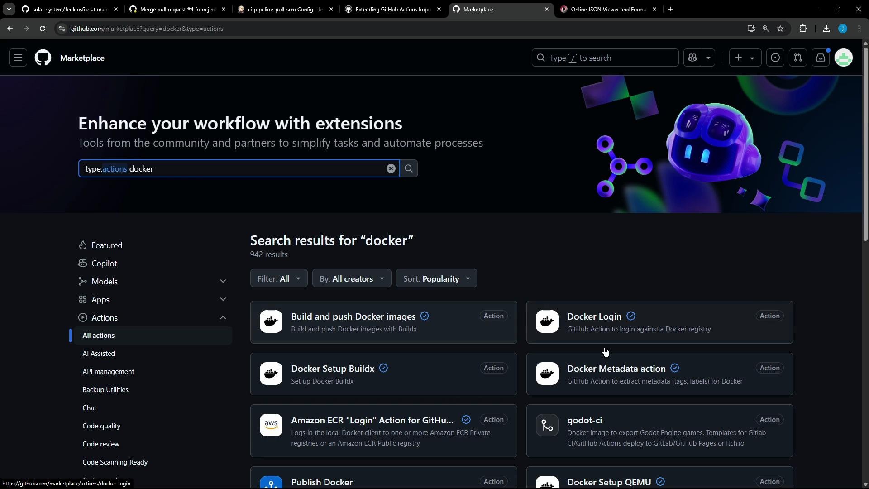Viewport: 869px width, 489px height.
Task: Open the notifications inbox icon
Action: (821, 58)
